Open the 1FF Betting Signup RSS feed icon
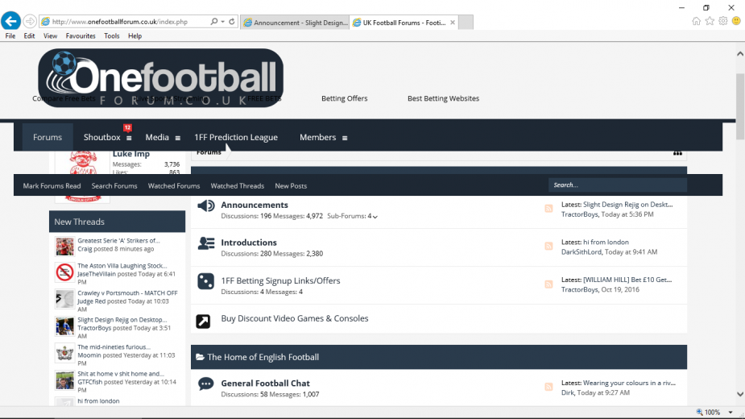The width and height of the screenshot is (745, 419). pos(548,284)
